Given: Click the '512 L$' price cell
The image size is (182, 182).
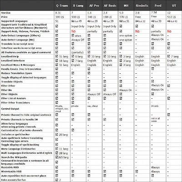Looking at the screenshot, I should [x=172, y=17].
